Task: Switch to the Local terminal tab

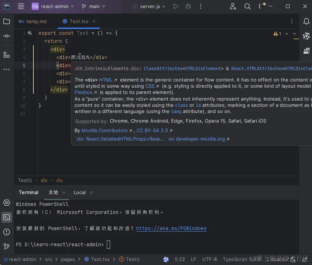Action: coord(80,193)
